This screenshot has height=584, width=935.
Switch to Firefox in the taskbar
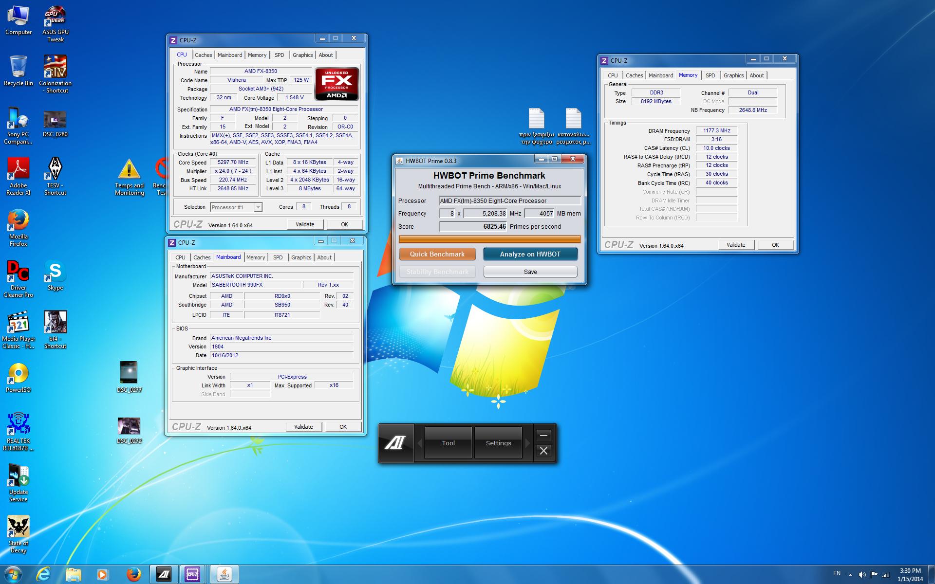(133, 574)
